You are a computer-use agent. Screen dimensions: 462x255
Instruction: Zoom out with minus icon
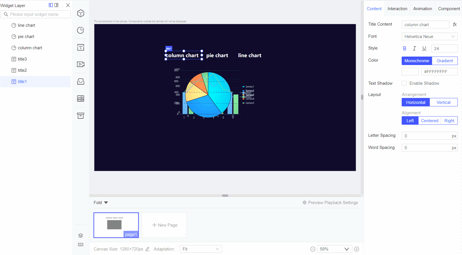313,249
